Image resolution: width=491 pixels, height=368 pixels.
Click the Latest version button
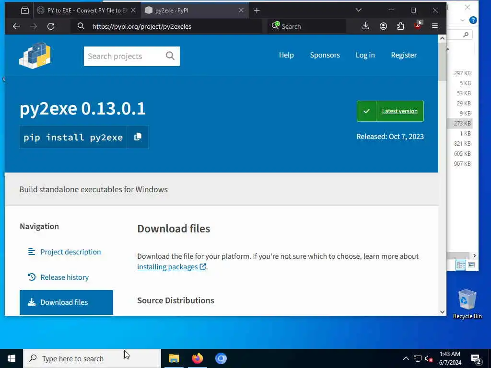click(x=390, y=111)
